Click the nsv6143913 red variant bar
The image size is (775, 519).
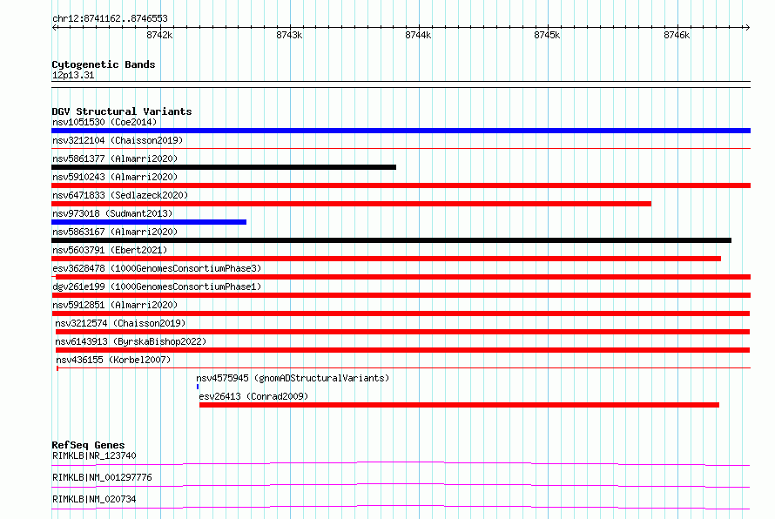(x=403, y=350)
